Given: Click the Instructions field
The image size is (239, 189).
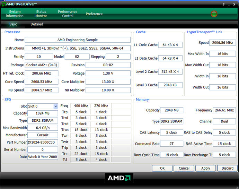Looking at the screenshot, I should pyautogui.click(x=78, y=48).
